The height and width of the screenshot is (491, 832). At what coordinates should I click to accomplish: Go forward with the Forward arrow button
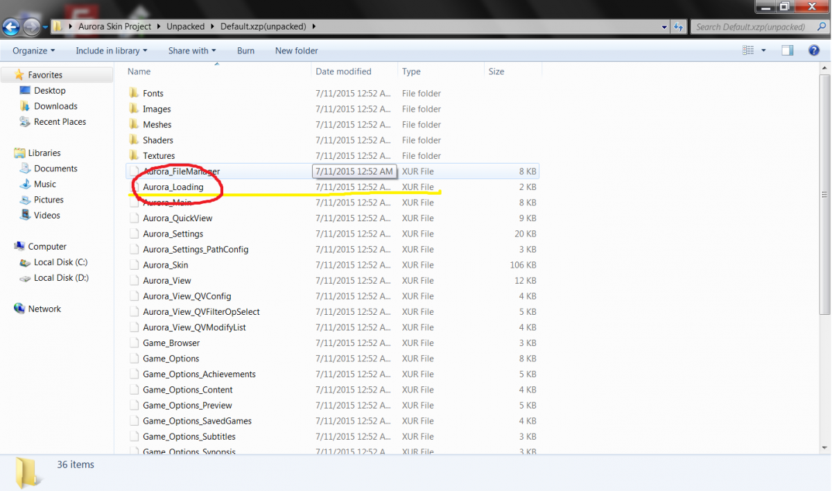click(31, 27)
